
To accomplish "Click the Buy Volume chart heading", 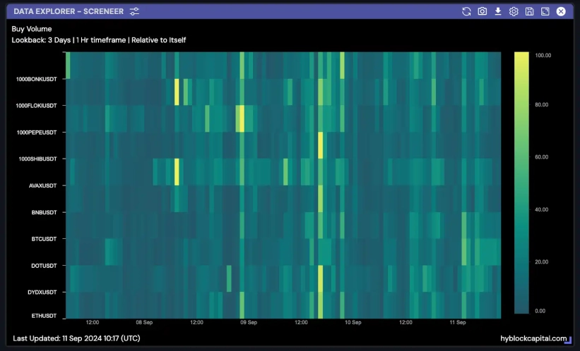I will [x=32, y=29].
